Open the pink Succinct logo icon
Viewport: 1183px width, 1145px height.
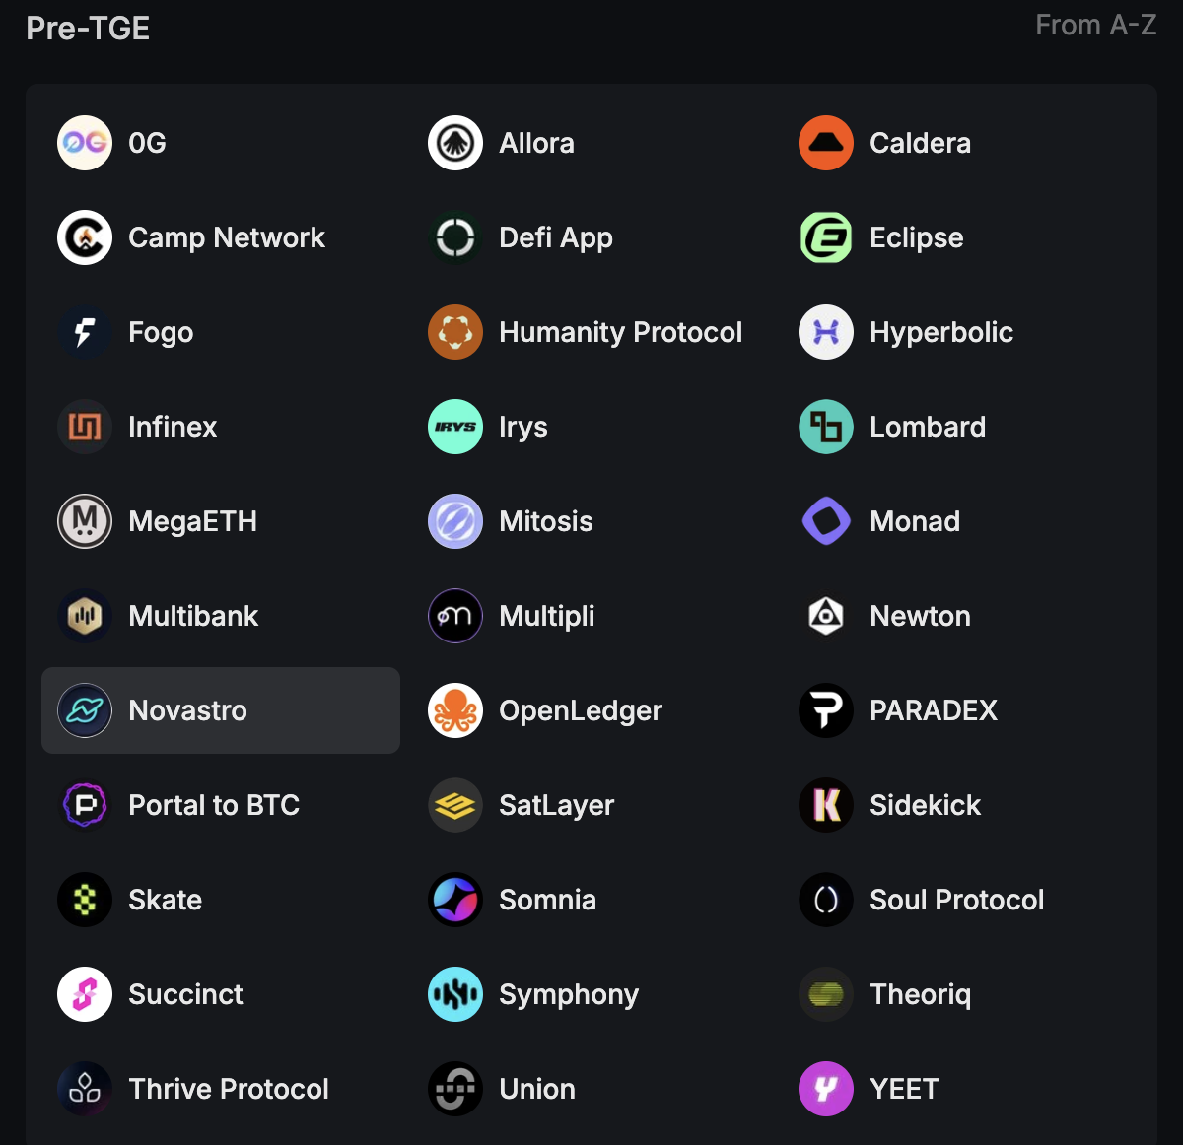(x=85, y=994)
